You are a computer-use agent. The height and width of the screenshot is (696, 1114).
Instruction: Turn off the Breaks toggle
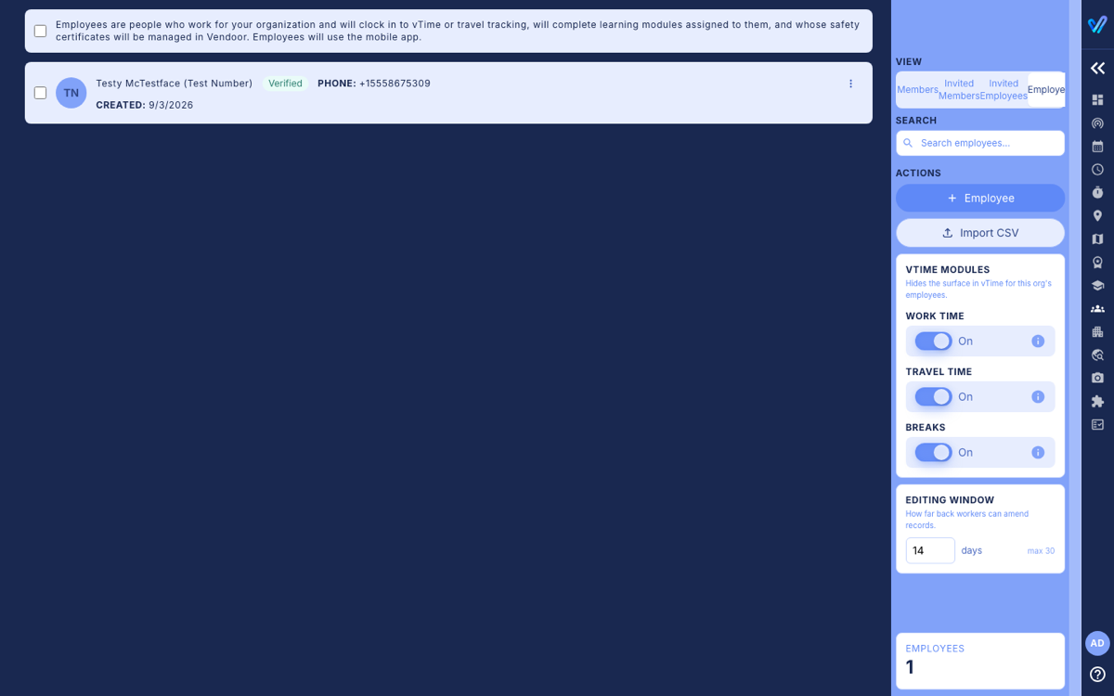coord(933,452)
